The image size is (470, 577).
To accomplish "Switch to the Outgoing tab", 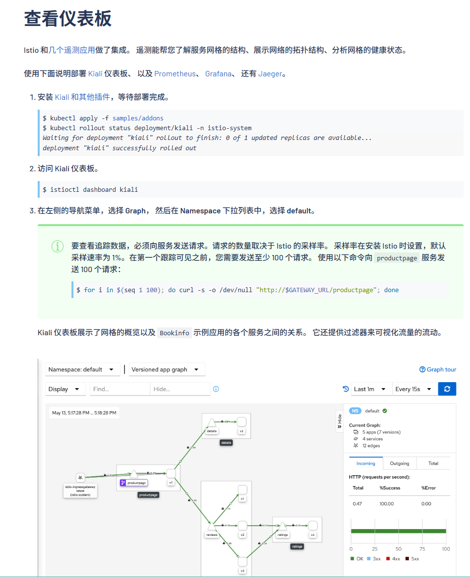I will coord(399,463).
